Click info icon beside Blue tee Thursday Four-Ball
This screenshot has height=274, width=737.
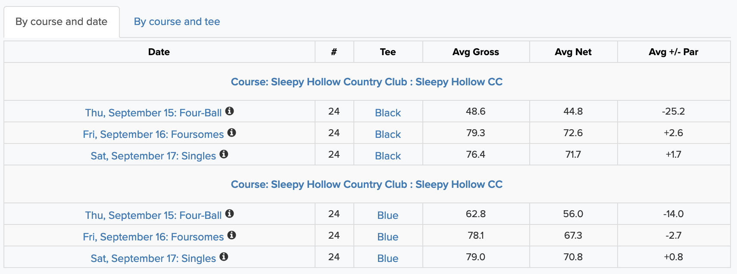coord(230,214)
